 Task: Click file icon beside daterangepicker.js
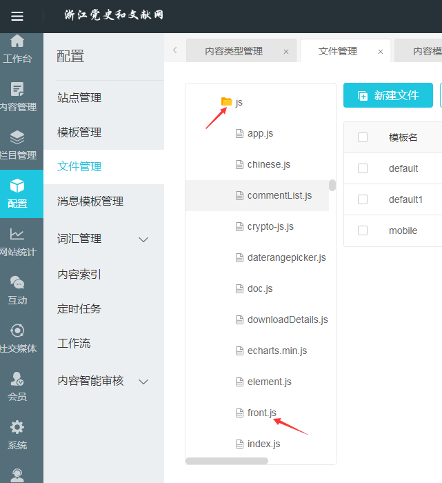[239, 258]
